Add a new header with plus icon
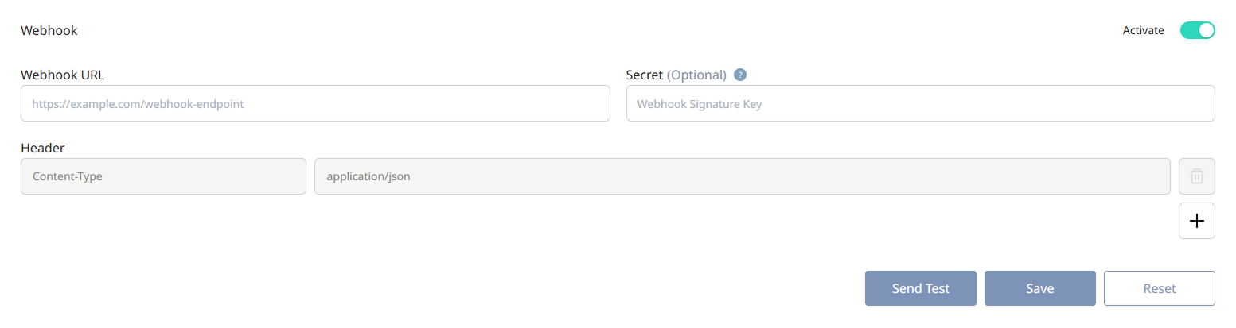 pyautogui.click(x=1196, y=221)
